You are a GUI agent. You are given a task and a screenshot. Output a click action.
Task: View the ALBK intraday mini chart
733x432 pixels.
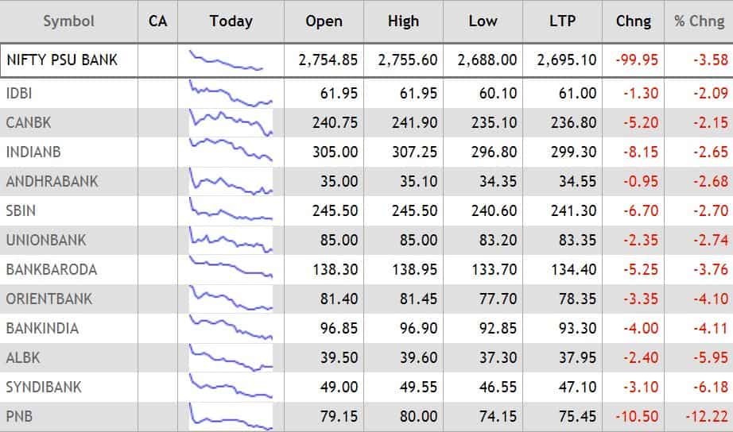click(x=231, y=357)
